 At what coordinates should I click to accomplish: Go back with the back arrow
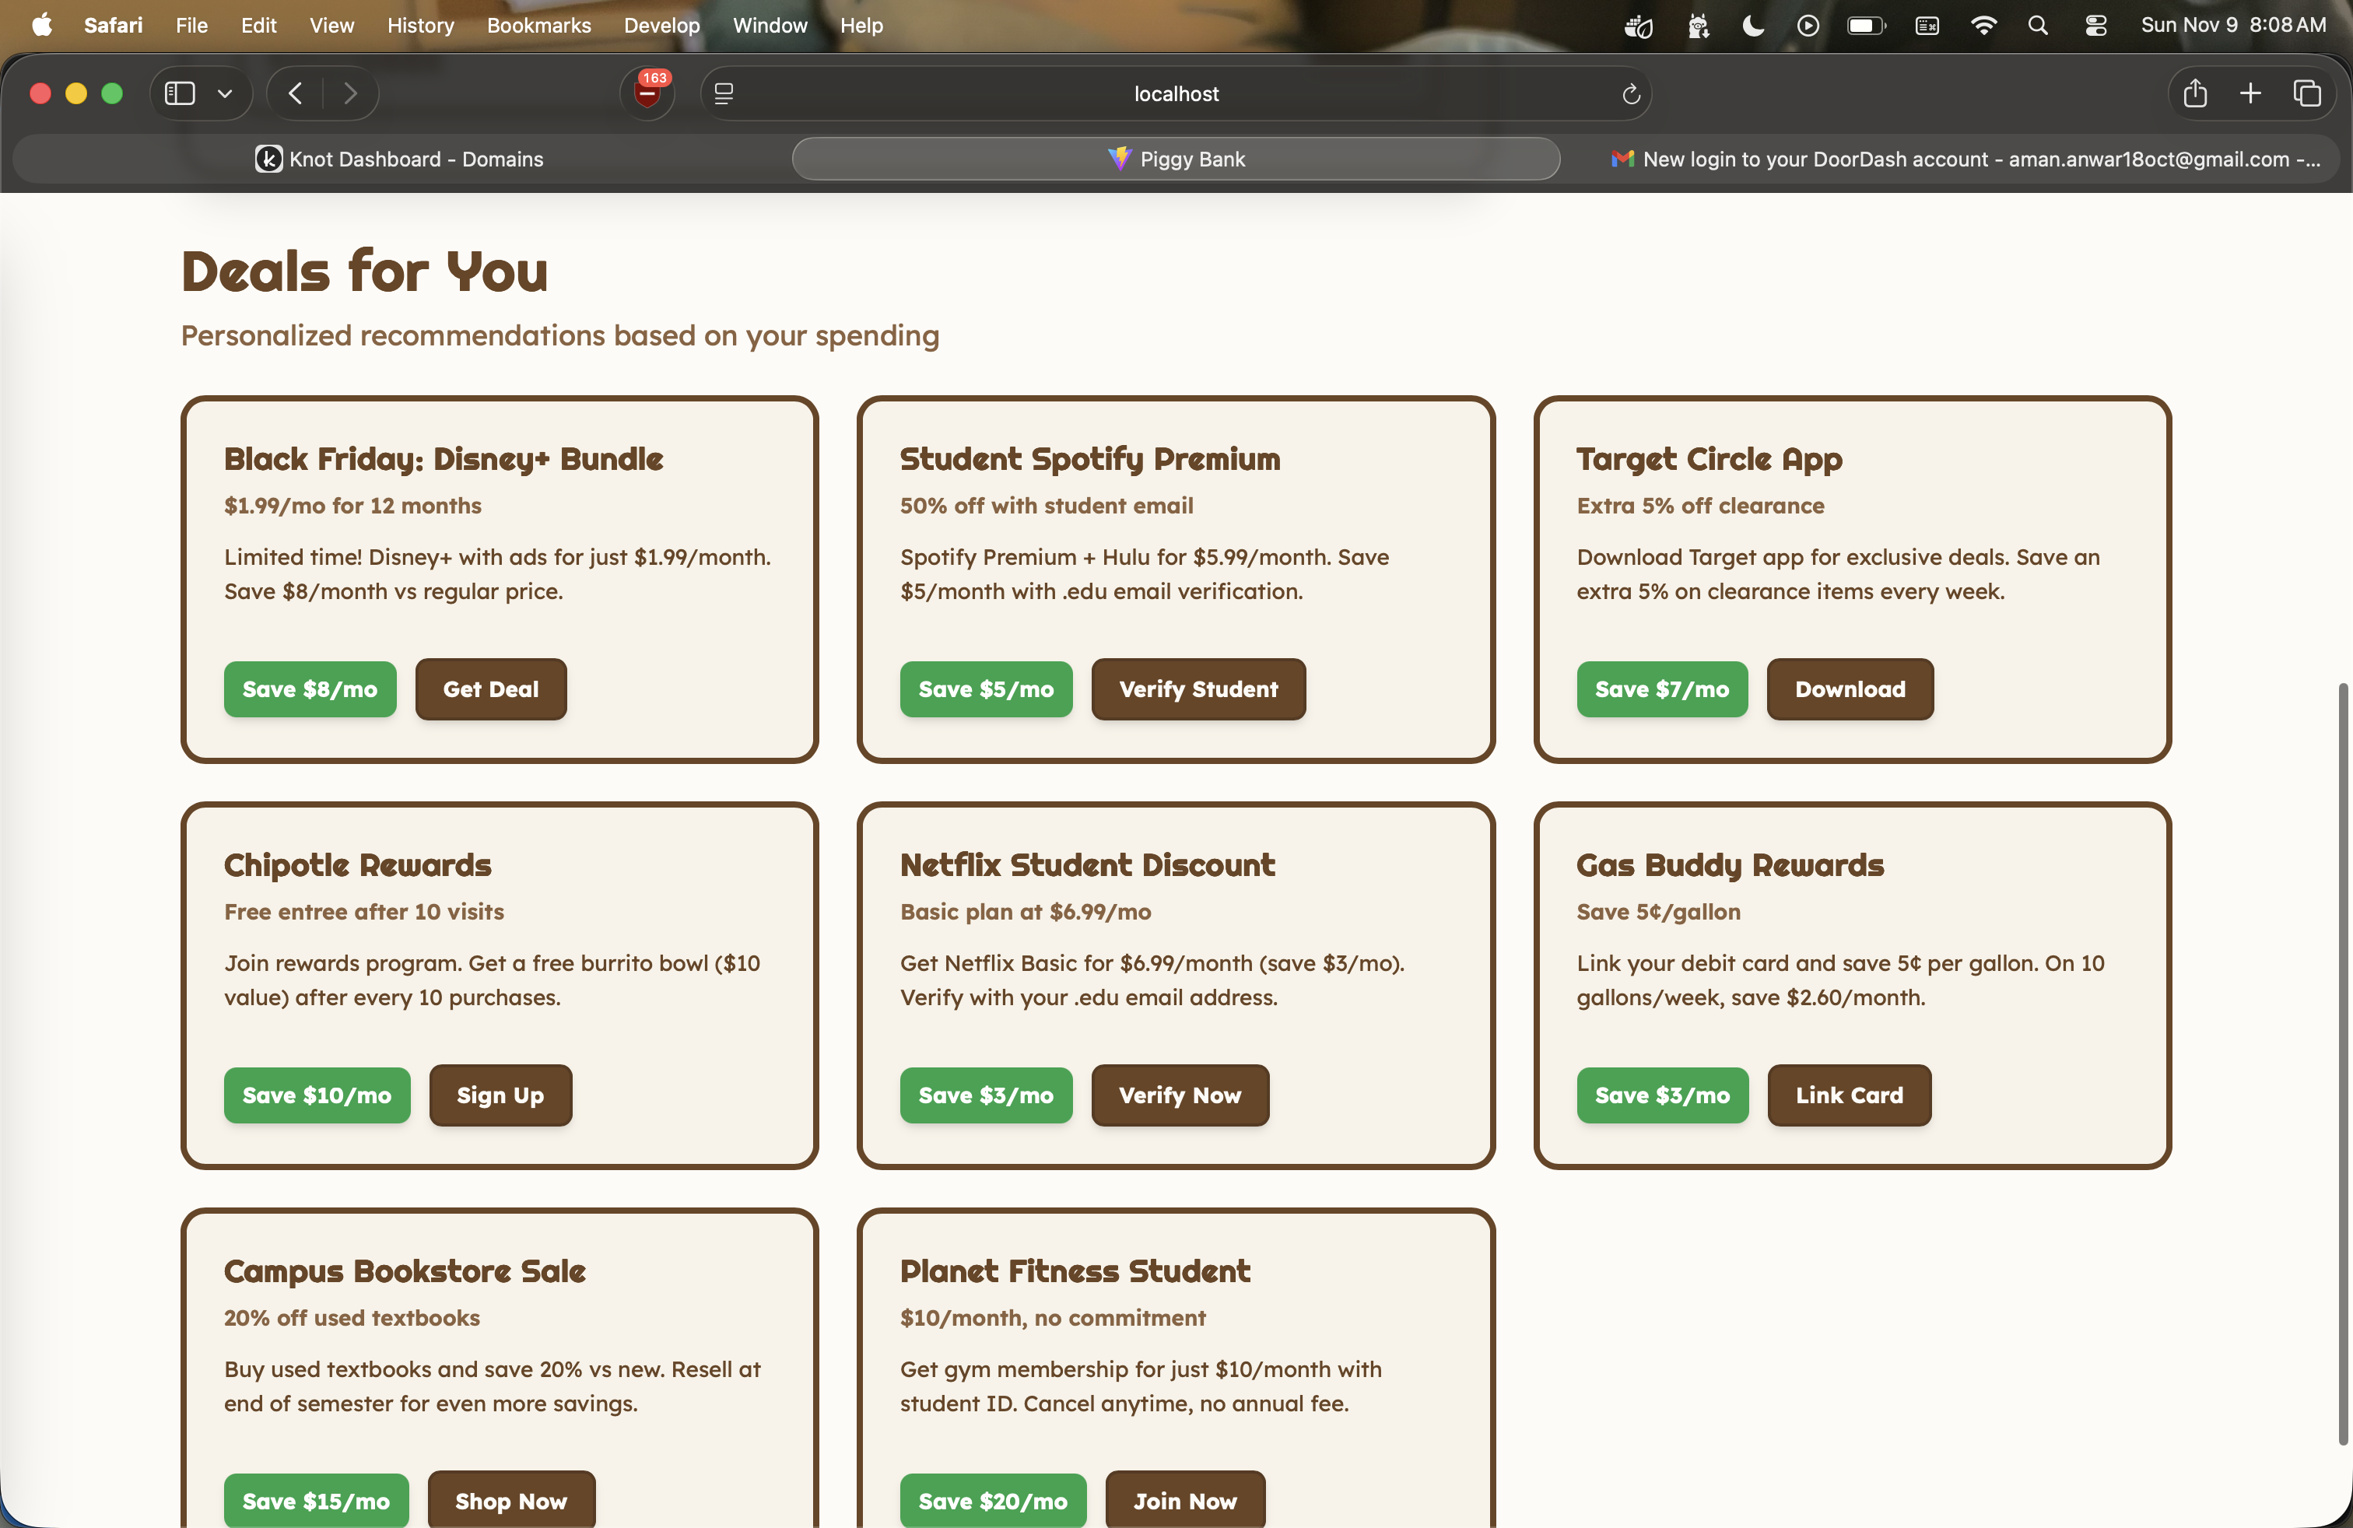(x=296, y=93)
